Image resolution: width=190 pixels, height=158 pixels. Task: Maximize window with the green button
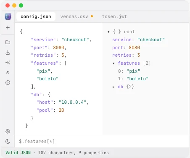(21, 5)
